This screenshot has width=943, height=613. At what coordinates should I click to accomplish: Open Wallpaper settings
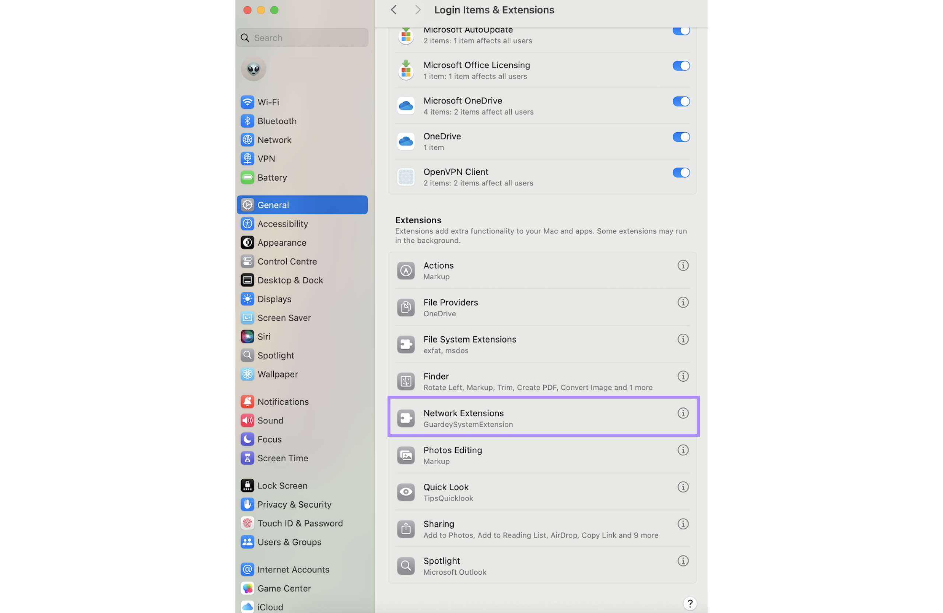[302, 374]
